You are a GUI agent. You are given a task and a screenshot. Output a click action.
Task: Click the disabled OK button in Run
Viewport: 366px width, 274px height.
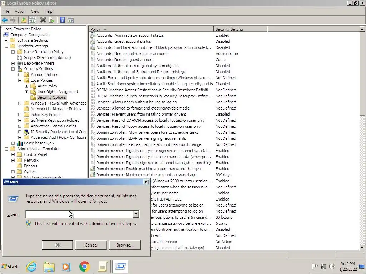[x=58, y=245]
